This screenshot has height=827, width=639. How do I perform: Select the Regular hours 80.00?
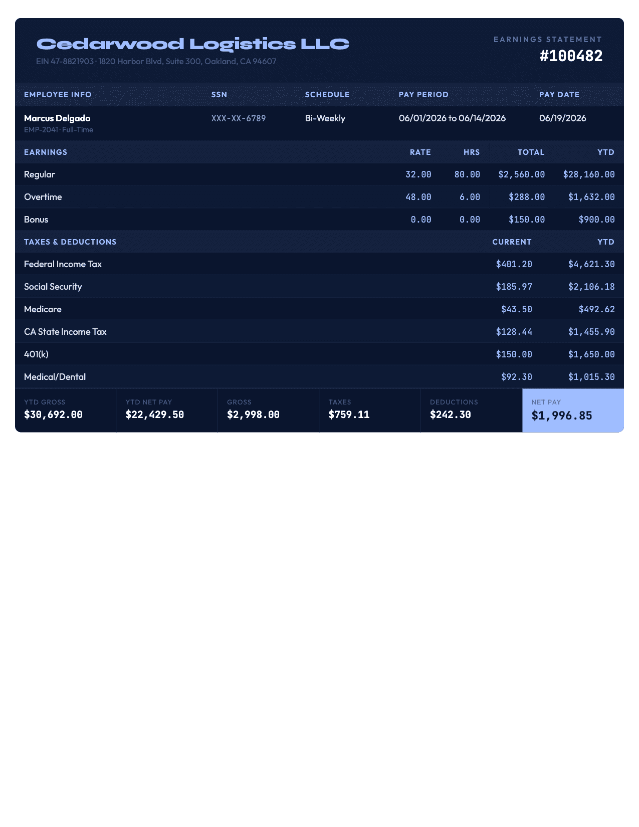coord(467,174)
